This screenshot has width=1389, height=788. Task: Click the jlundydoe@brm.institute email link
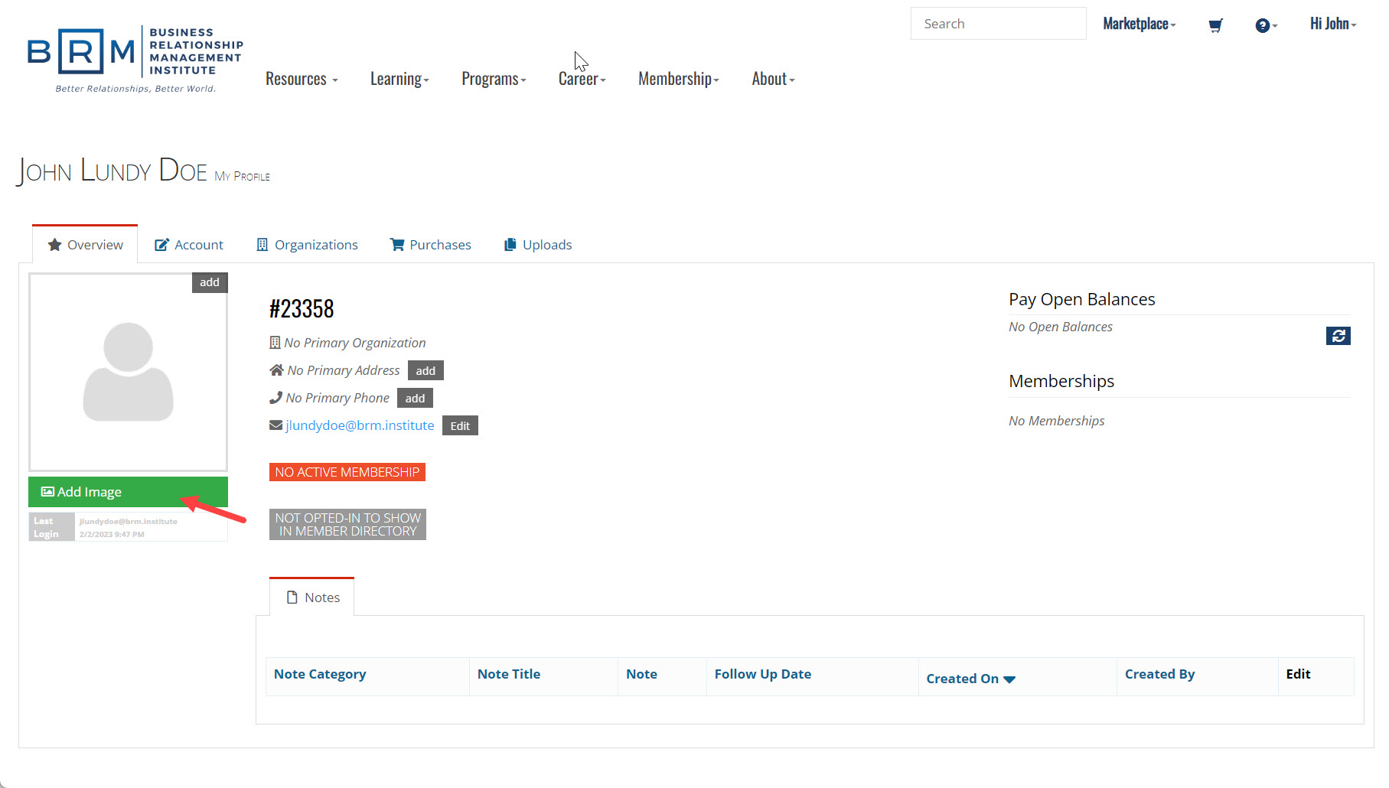tap(360, 425)
